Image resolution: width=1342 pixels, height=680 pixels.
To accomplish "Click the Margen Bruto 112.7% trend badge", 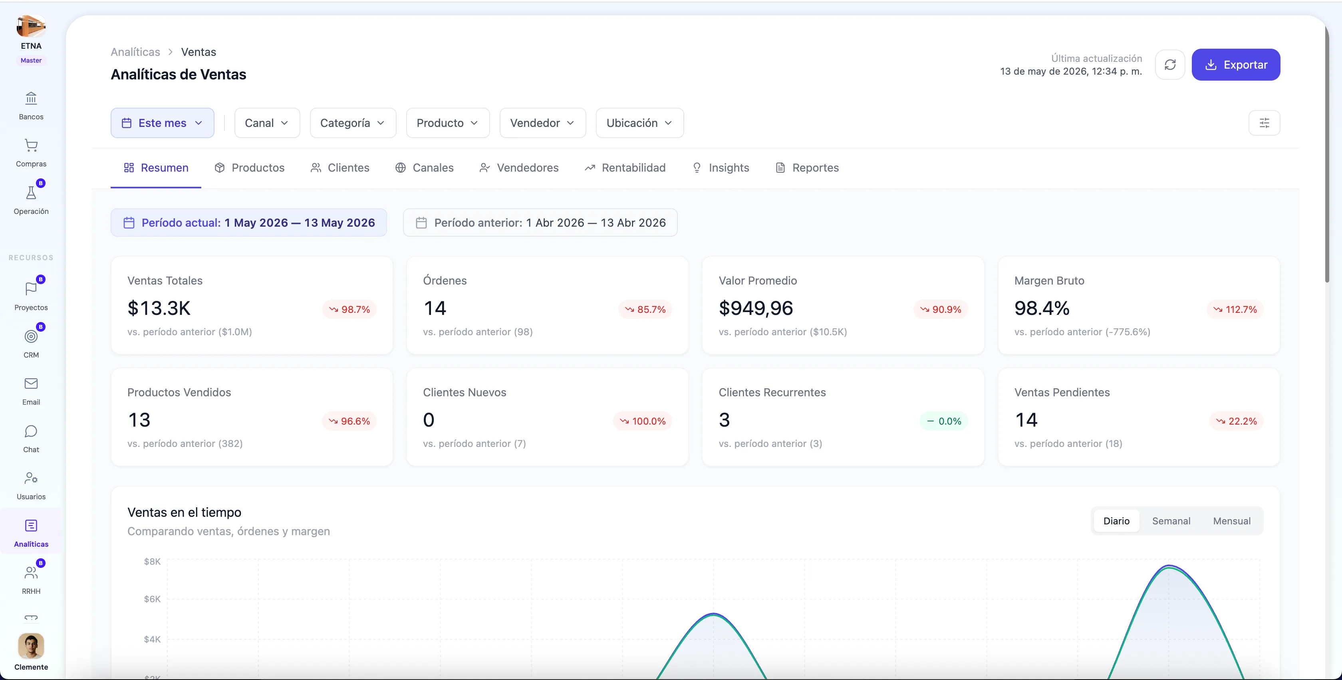I will click(x=1235, y=309).
